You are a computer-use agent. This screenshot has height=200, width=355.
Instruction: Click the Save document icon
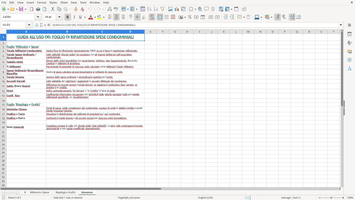(x=21, y=9)
